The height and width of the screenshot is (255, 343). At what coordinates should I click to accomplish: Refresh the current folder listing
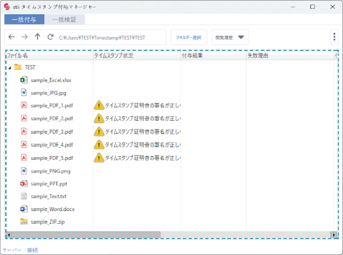coord(50,37)
